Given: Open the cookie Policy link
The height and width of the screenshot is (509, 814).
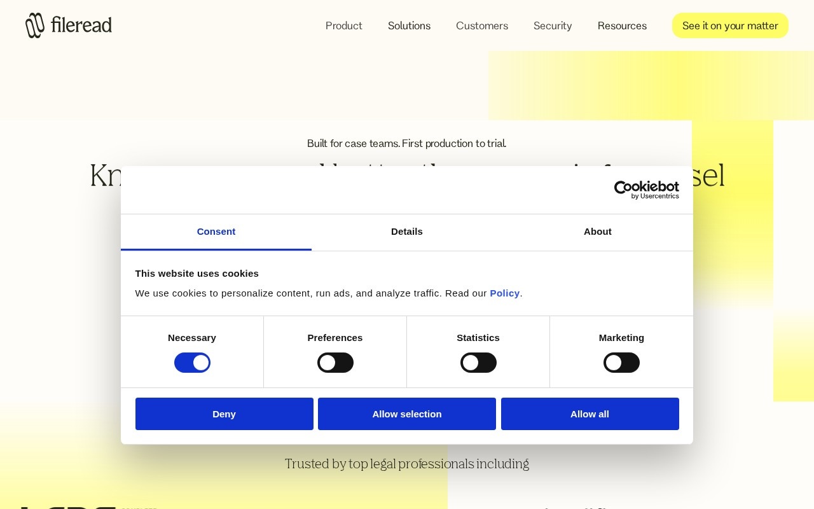Looking at the screenshot, I should [505, 293].
